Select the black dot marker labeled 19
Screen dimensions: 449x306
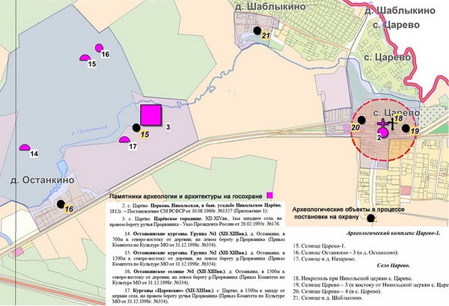pos(406,128)
